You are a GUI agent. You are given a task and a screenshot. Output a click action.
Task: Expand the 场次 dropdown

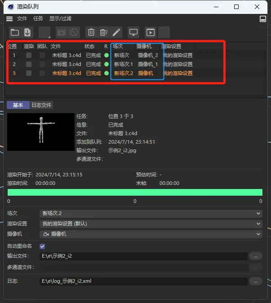pos(151,213)
